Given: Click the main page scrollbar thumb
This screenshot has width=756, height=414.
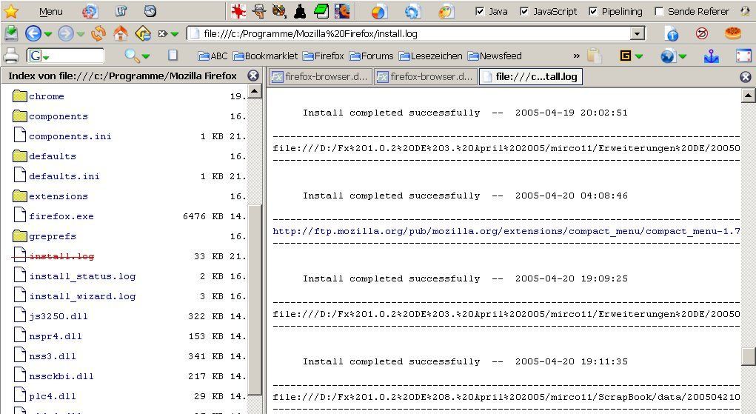Looking at the screenshot, I should pyautogui.click(x=748, y=356).
